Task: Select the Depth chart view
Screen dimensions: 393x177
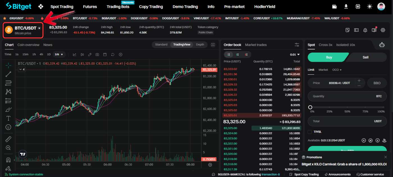Action: (200, 45)
